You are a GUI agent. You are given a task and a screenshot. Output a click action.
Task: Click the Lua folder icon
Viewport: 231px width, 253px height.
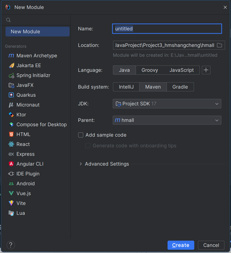coord(11,213)
